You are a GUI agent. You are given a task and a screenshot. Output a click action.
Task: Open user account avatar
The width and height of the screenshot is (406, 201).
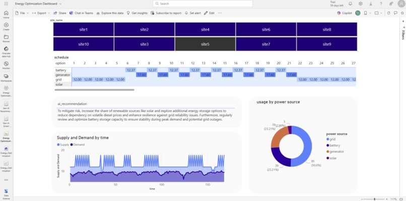tap(401, 4)
